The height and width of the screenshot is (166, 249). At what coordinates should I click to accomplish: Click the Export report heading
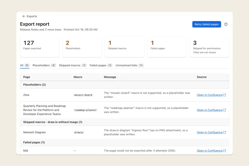click(35, 24)
